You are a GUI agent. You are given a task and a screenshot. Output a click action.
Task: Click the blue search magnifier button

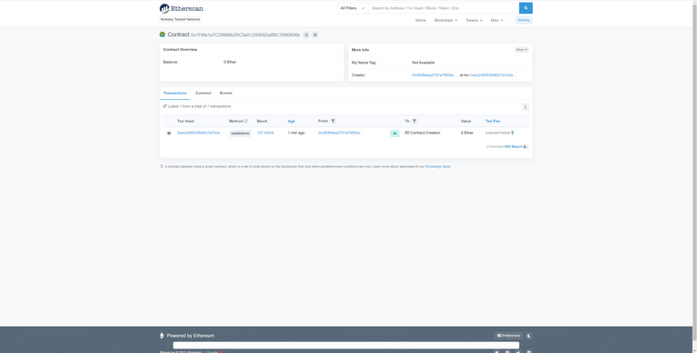525,8
